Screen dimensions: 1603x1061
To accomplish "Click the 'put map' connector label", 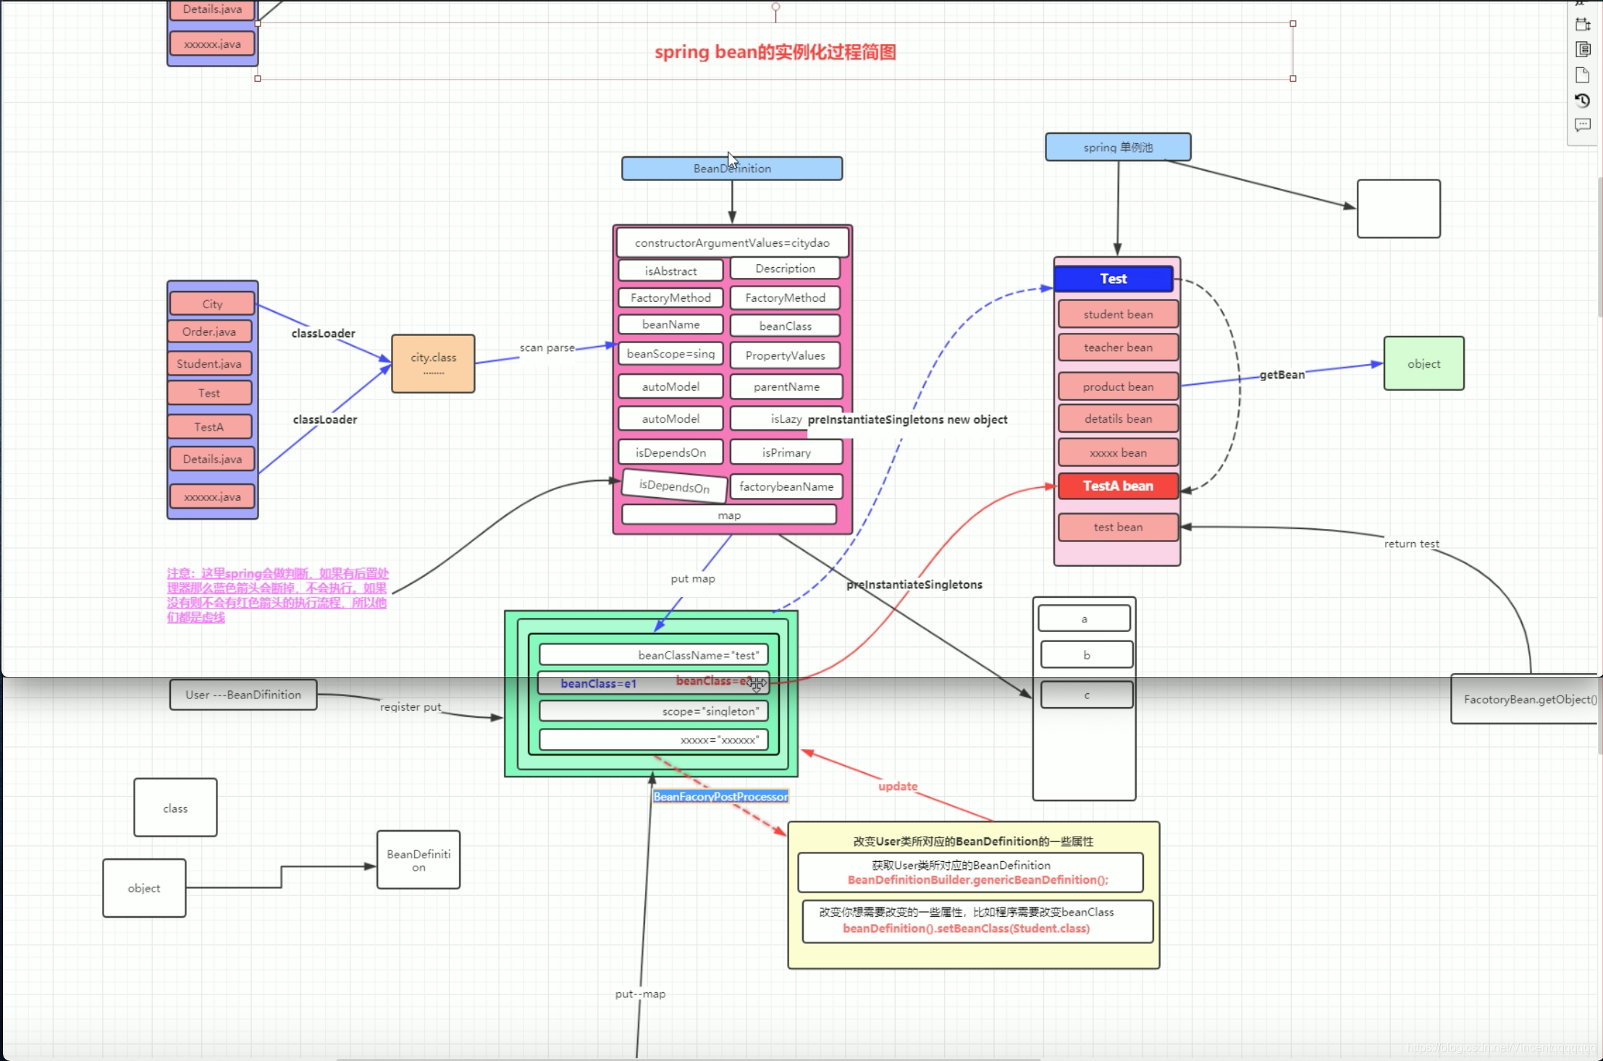I will point(693,578).
